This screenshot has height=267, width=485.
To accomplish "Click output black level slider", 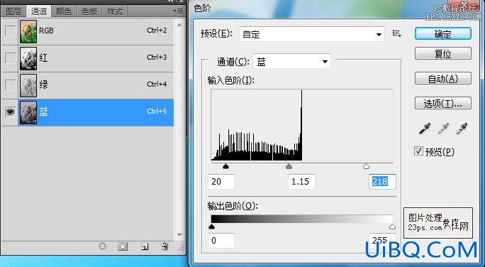I will click(211, 227).
